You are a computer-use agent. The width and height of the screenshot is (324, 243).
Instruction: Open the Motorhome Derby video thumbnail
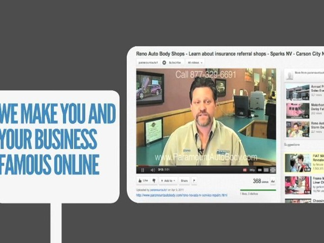point(298,111)
